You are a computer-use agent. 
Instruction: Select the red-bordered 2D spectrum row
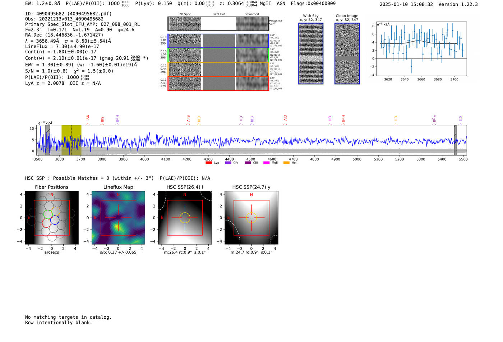click(218, 83)
